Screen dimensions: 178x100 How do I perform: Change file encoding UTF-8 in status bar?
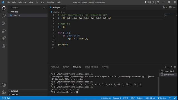pyautogui.click(x=126, y=98)
